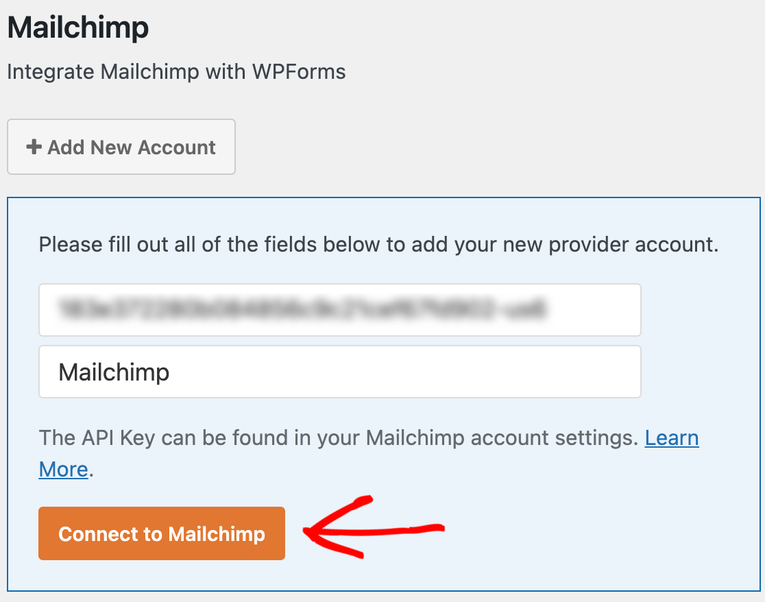
Task: Click the API Key can be found help text
Action: pos(339,437)
